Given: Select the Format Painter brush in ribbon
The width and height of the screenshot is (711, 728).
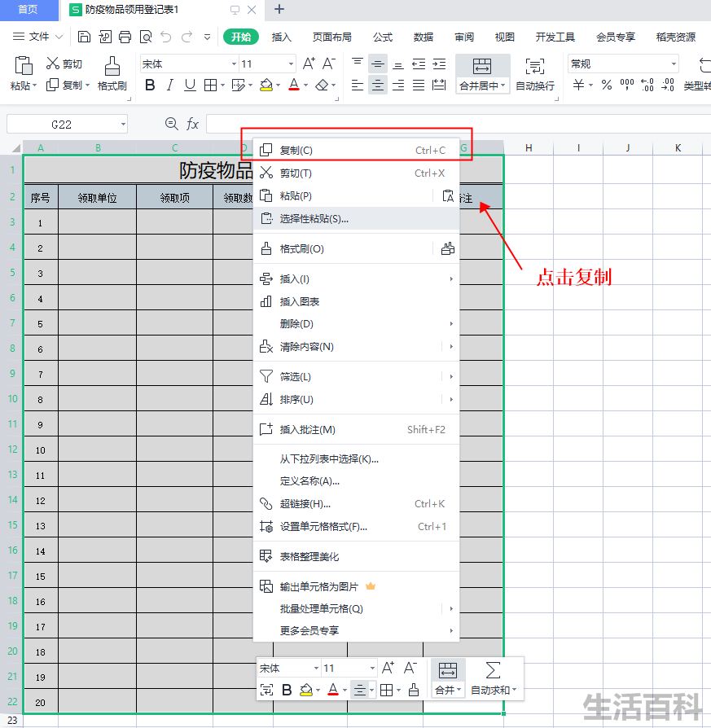Looking at the screenshot, I should 112,66.
